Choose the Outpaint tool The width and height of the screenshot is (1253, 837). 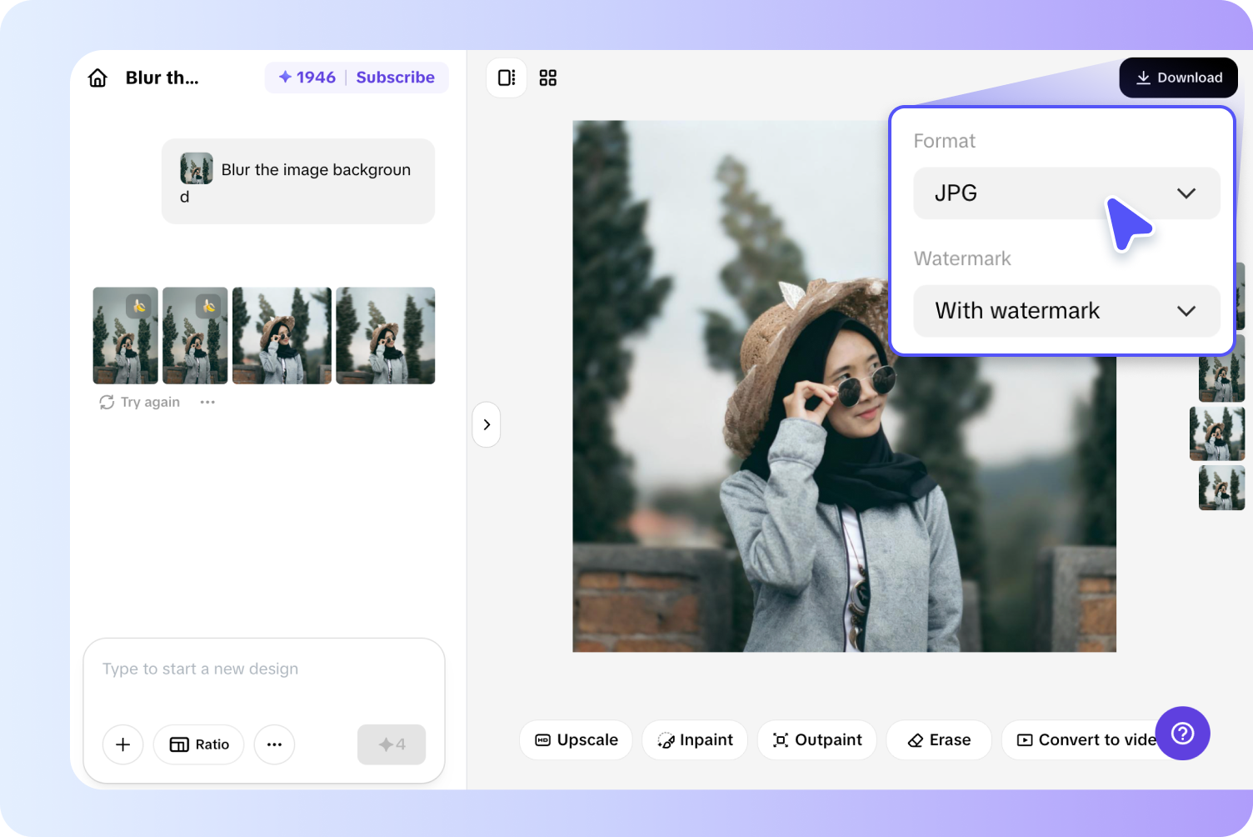click(x=816, y=739)
